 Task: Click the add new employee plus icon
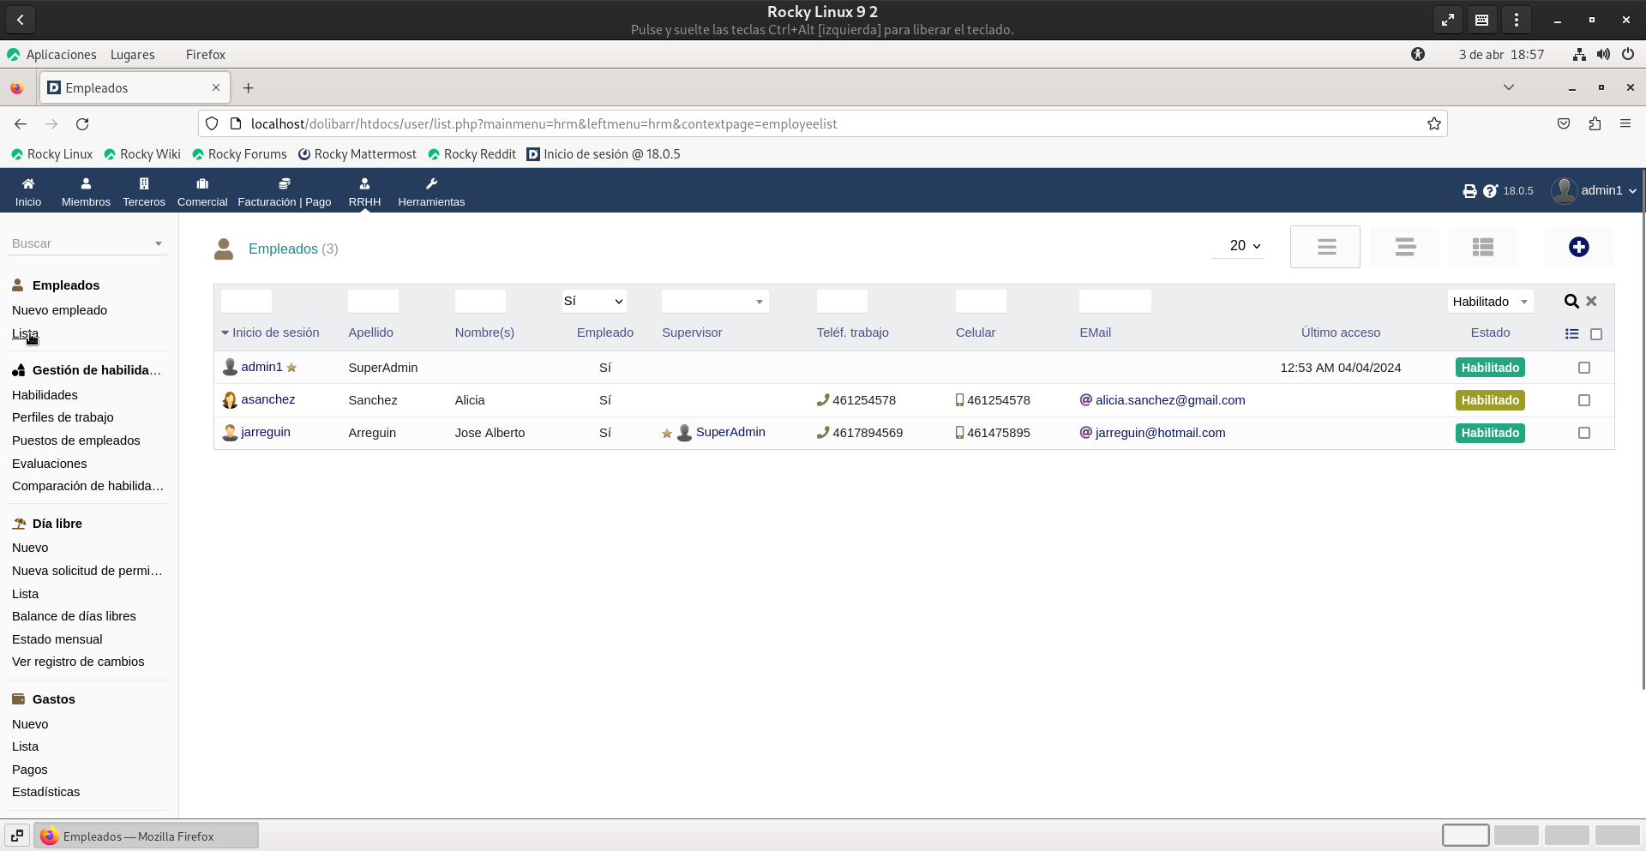[1578, 247]
